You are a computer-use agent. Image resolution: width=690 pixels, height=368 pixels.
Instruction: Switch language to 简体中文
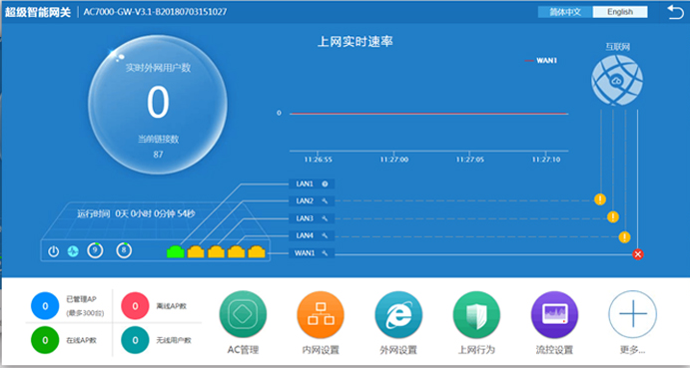click(x=565, y=12)
